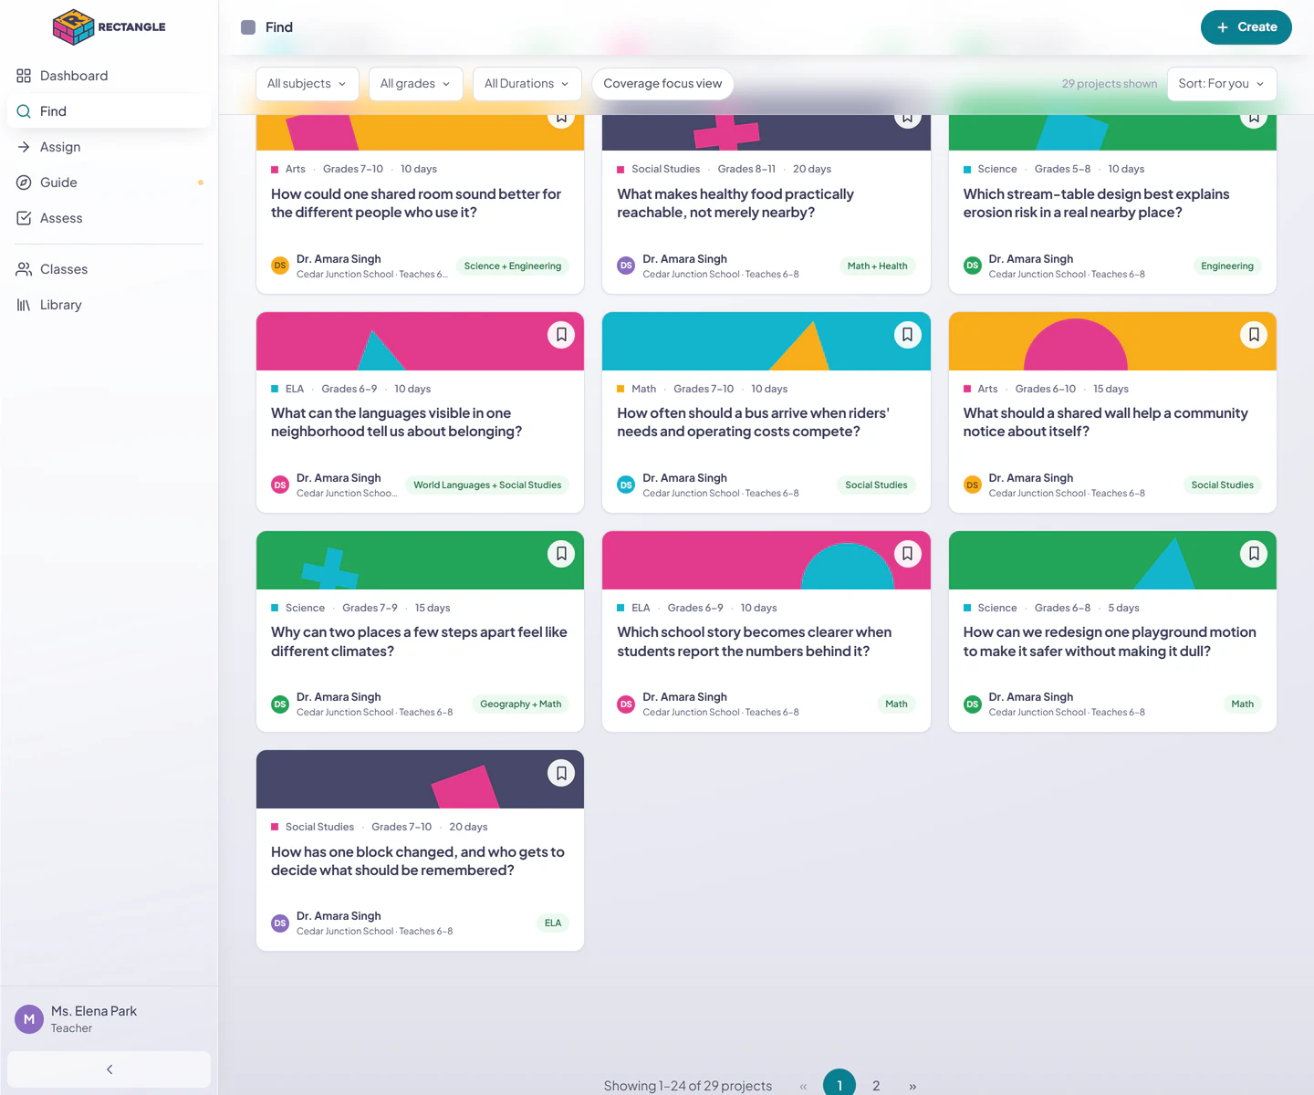Click the teal banner thumbnail on bus project
This screenshot has height=1095, width=1314.
[766, 341]
